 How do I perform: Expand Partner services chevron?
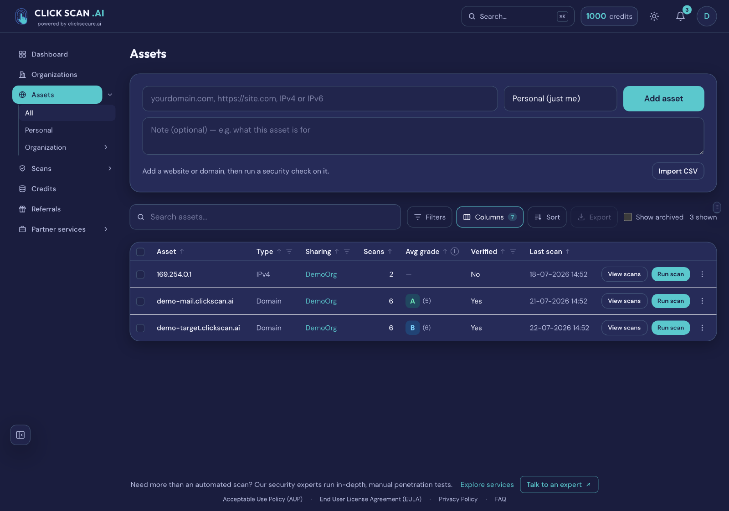[106, 229]
